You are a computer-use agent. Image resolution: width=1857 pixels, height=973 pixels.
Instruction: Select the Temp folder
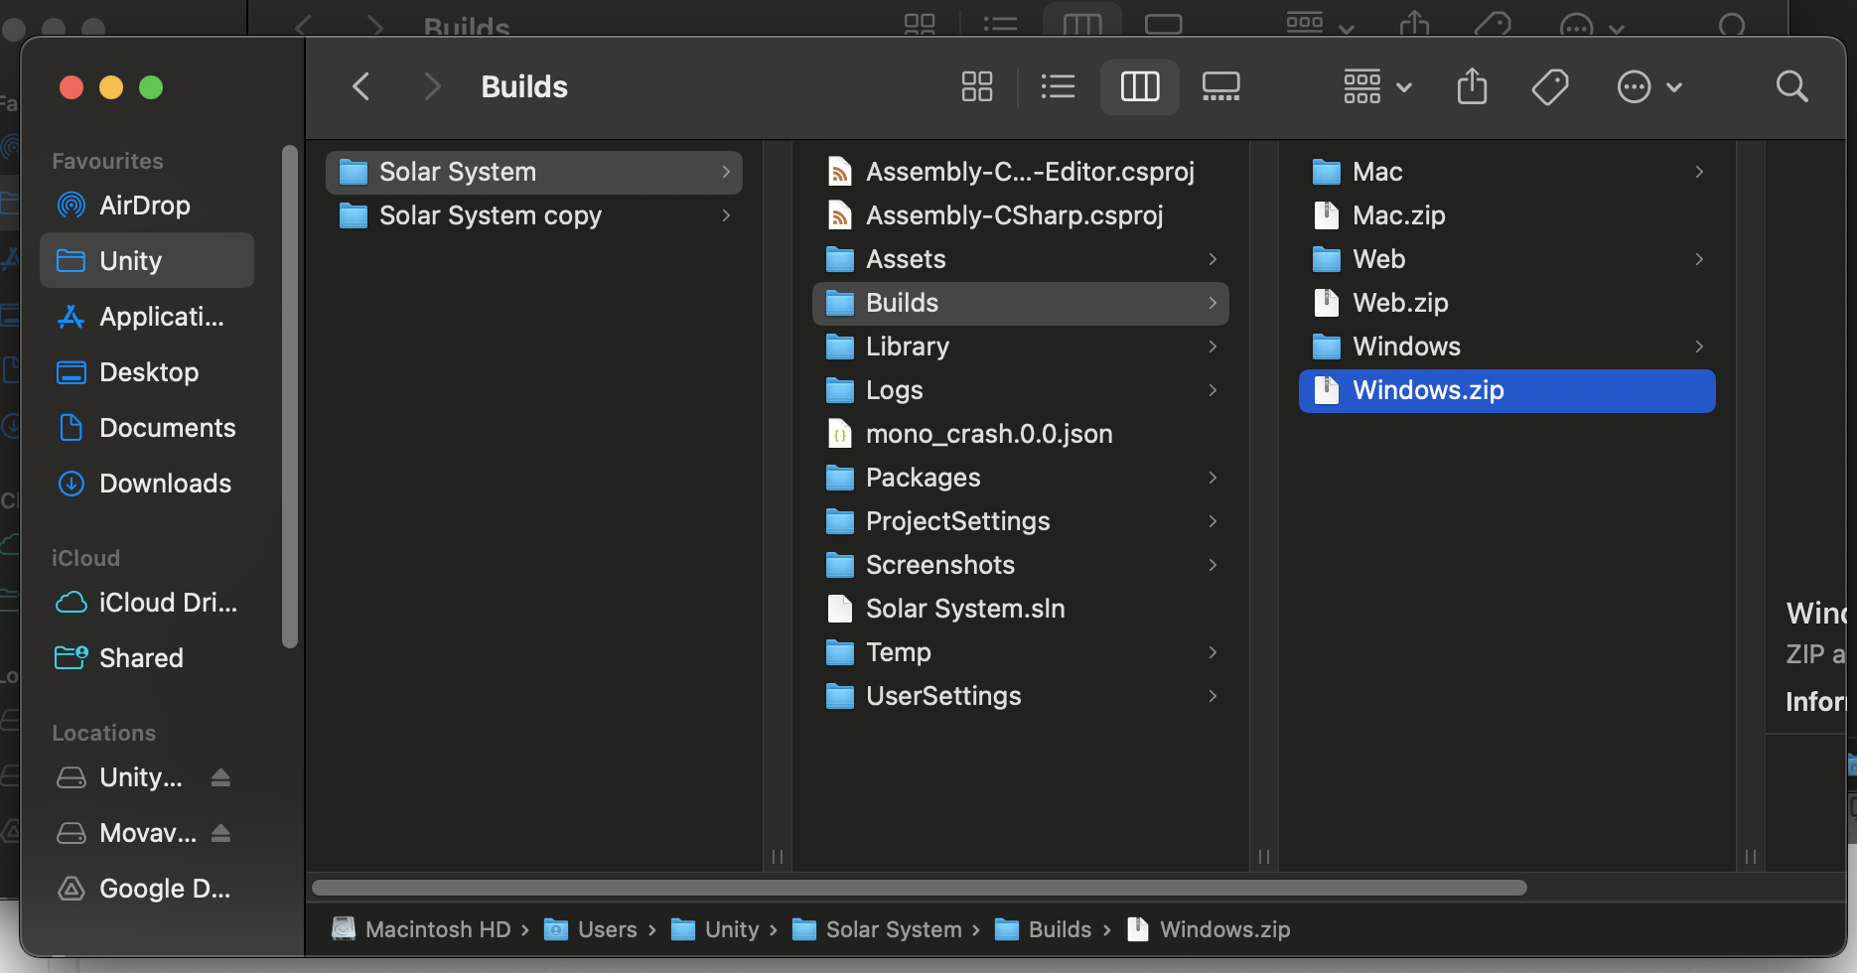coord(1021,652)
